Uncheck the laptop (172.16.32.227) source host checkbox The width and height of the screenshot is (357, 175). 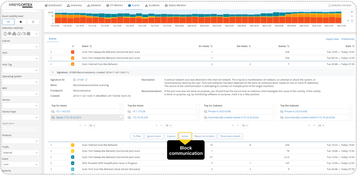tap(121, 118)
